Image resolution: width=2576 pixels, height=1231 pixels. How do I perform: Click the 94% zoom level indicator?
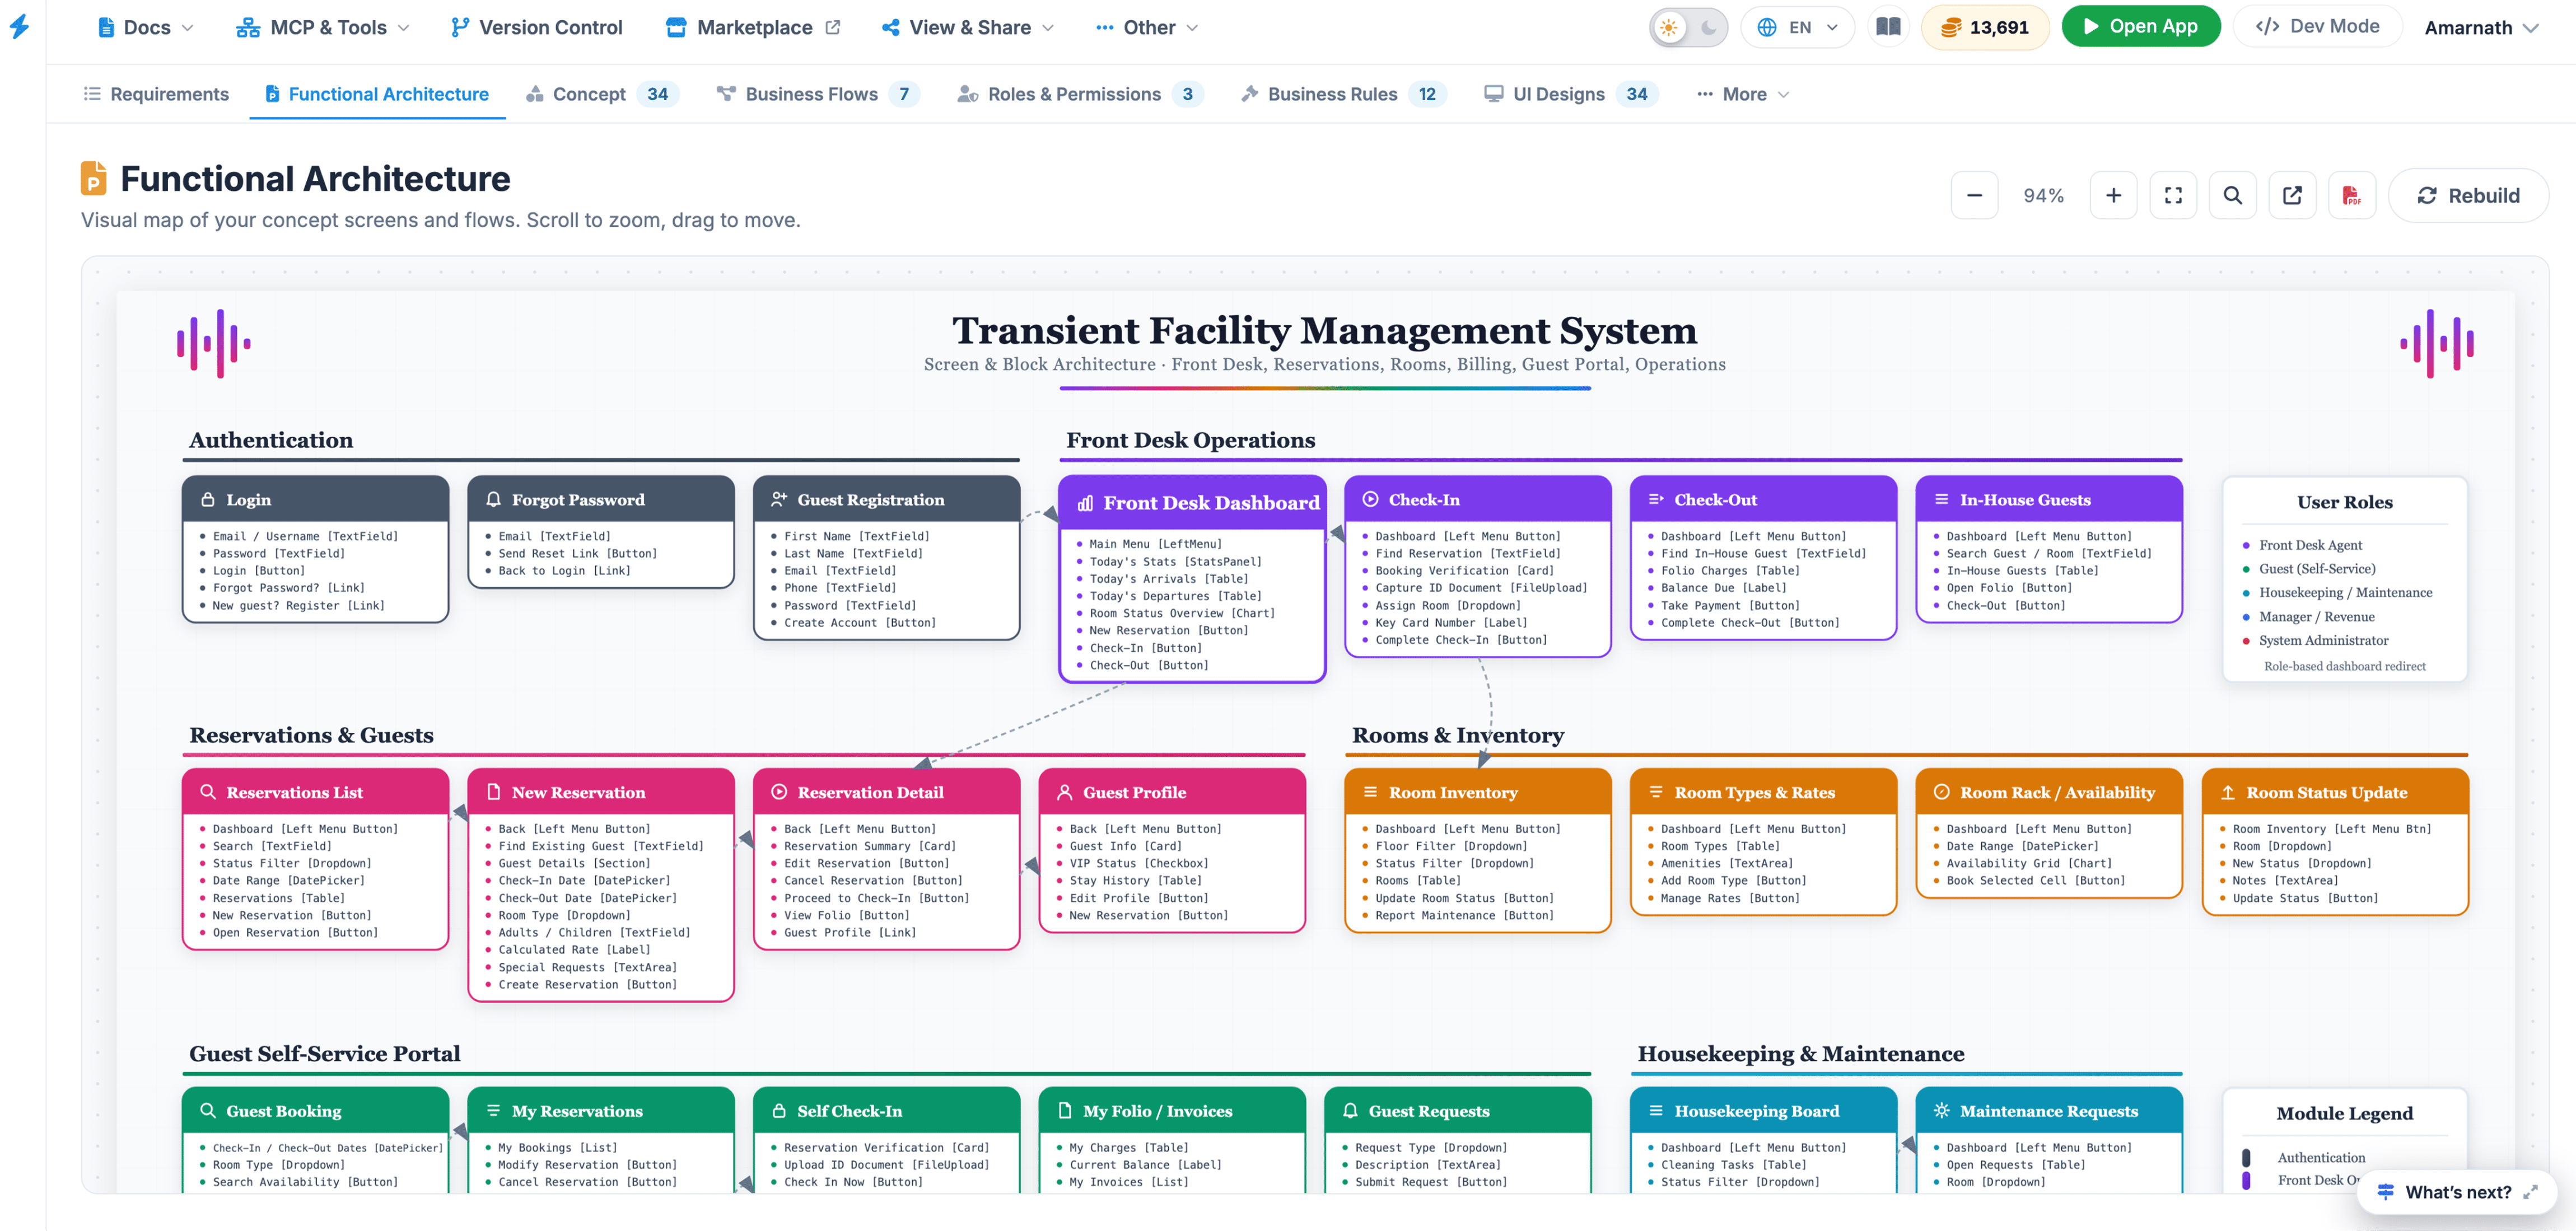coord(2043,196)
